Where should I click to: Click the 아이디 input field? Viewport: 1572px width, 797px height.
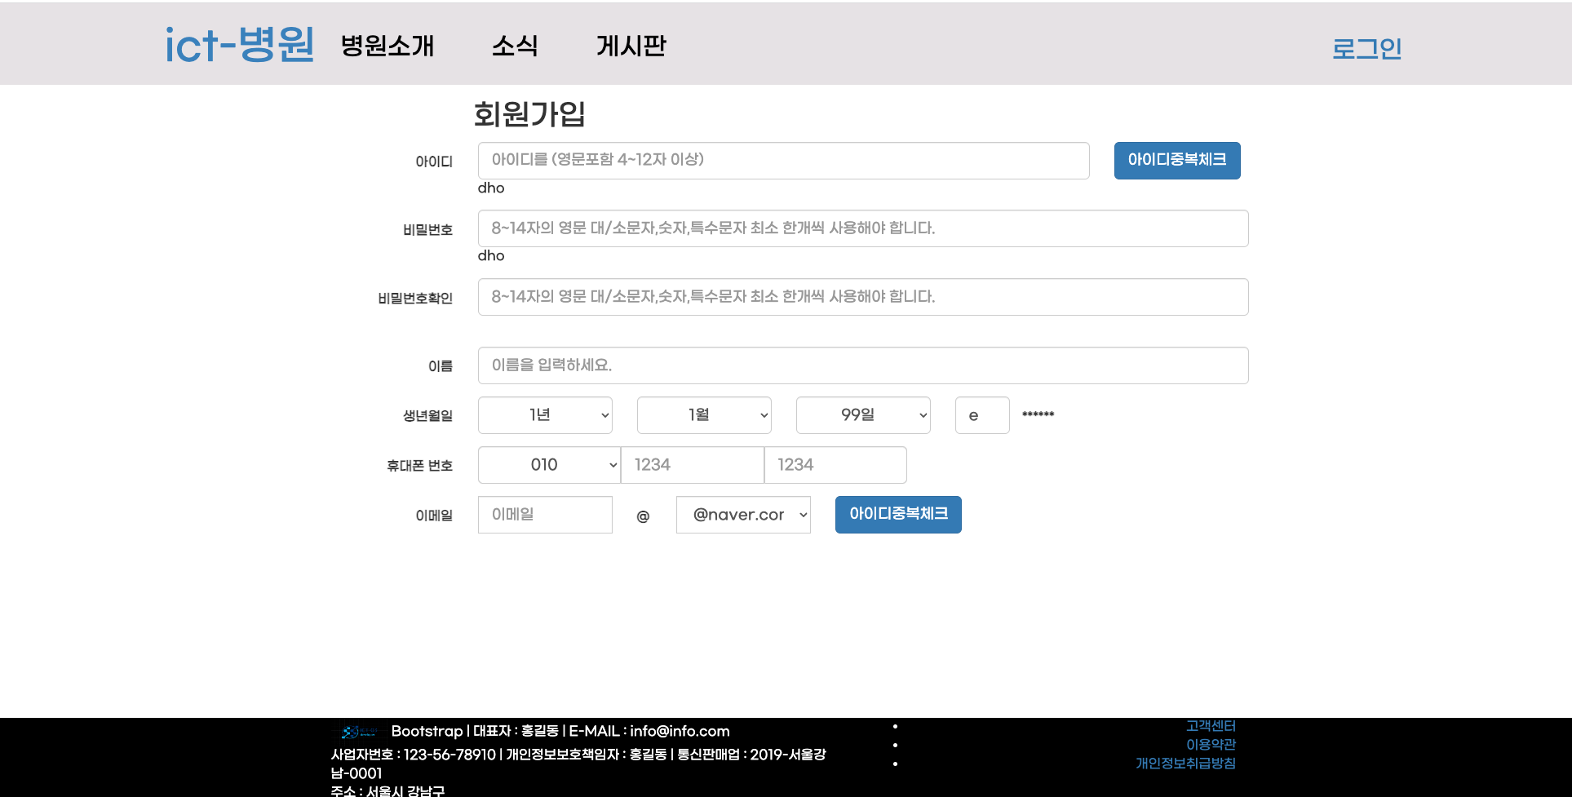coord(783,160)
